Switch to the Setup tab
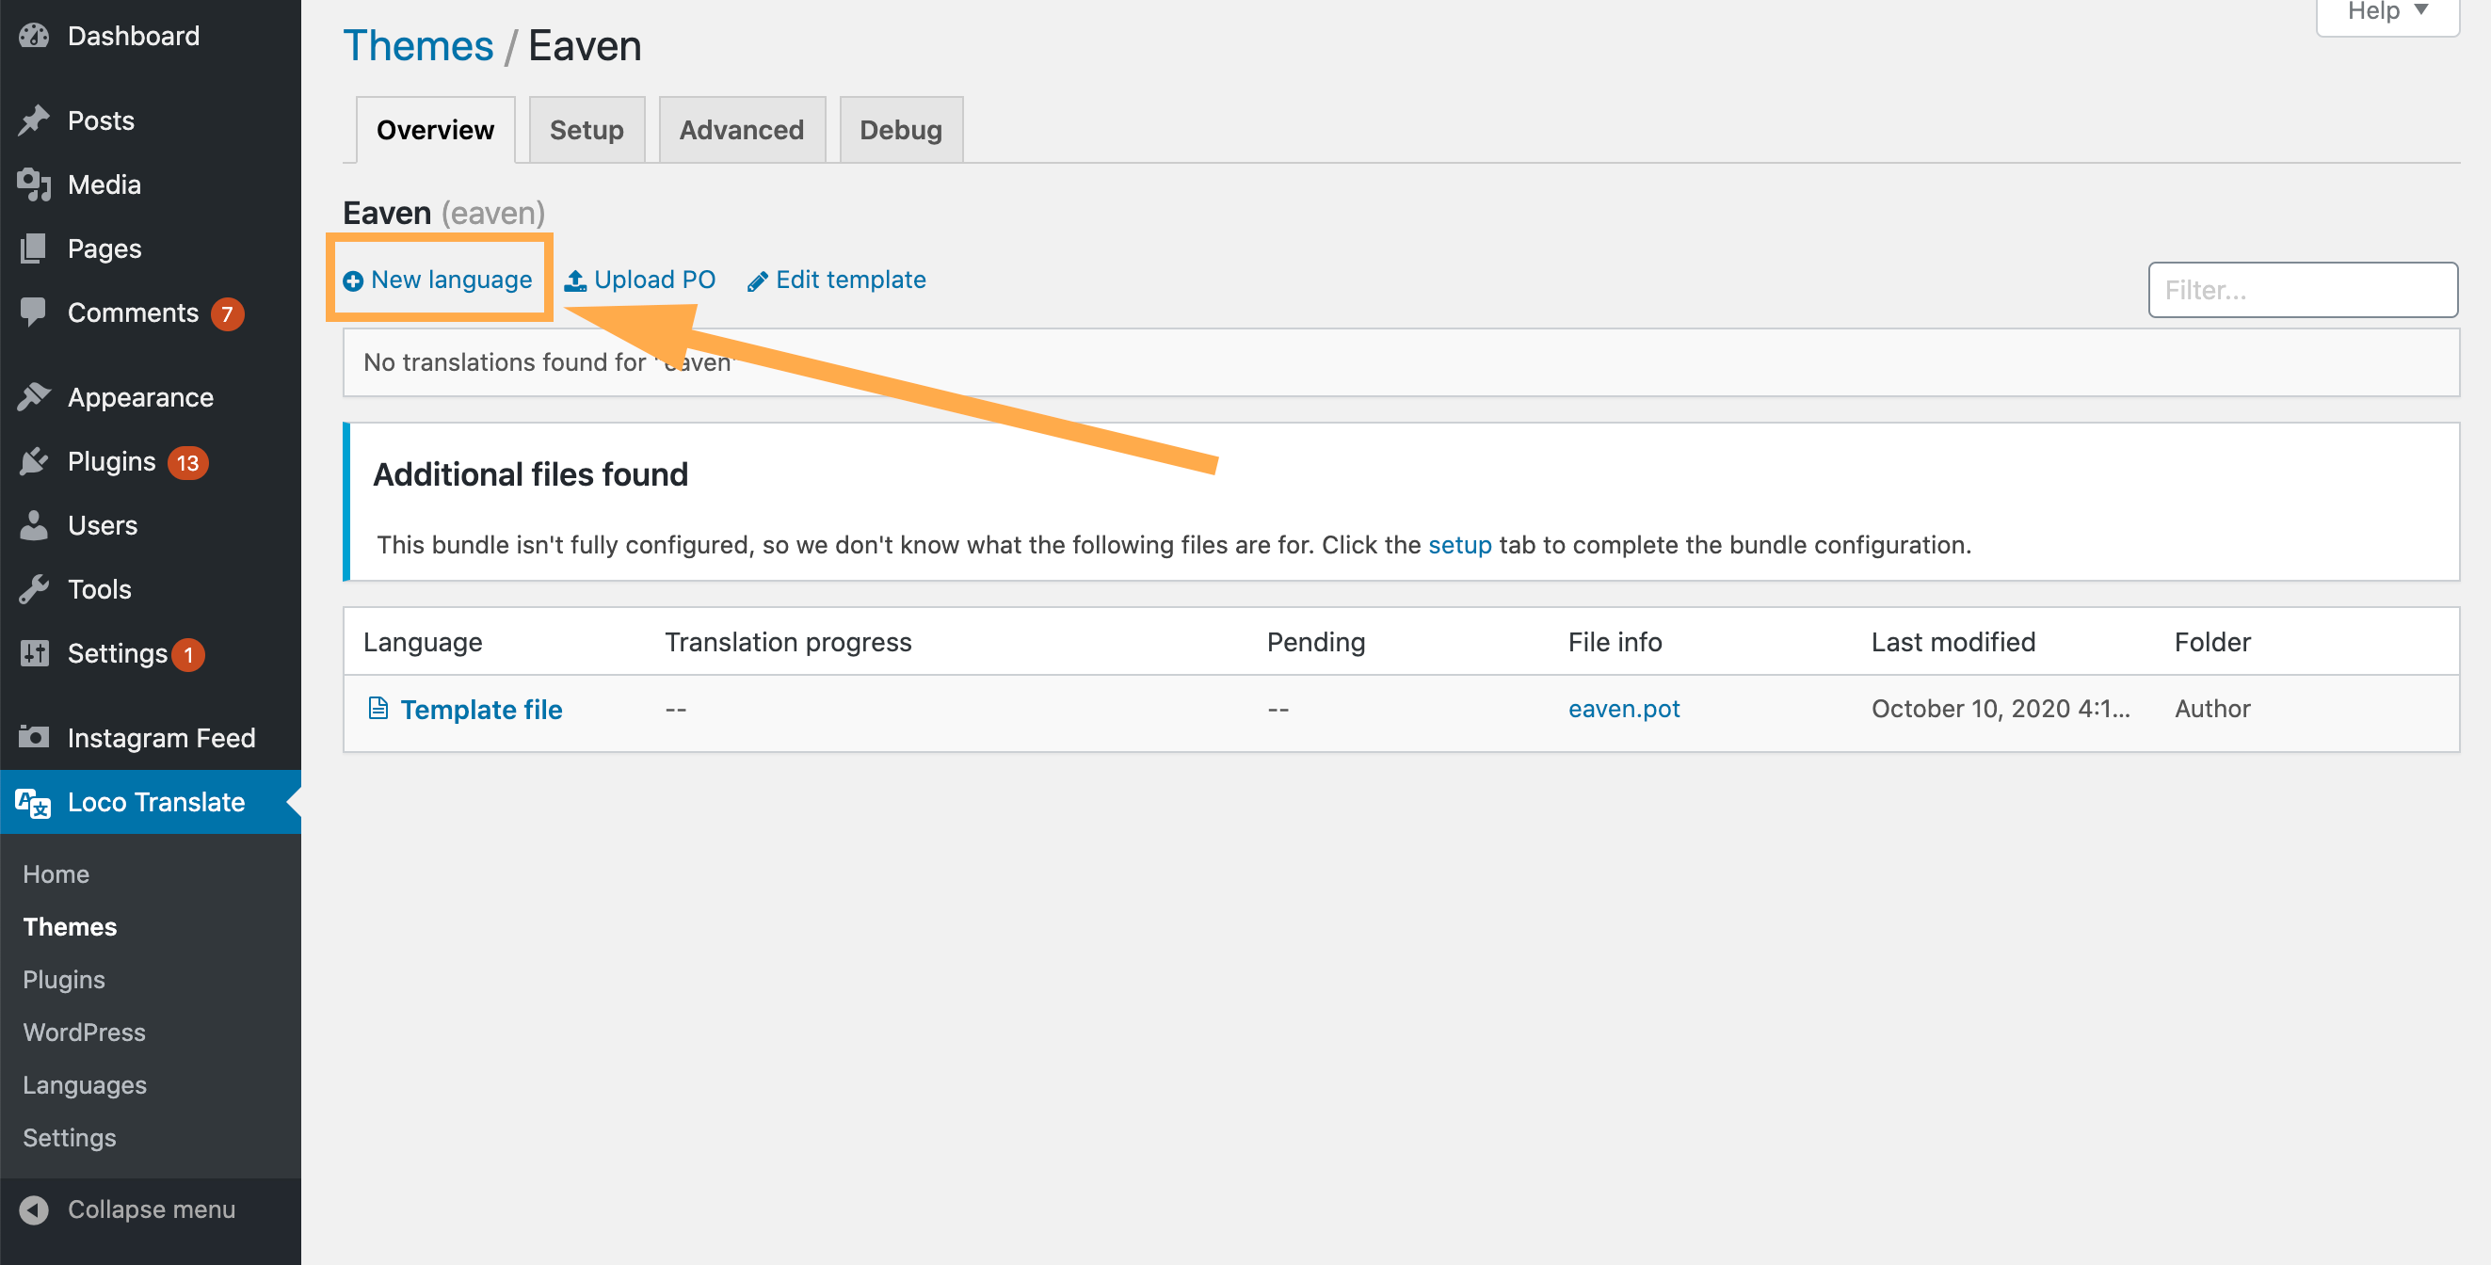 [x=586, y=130]
